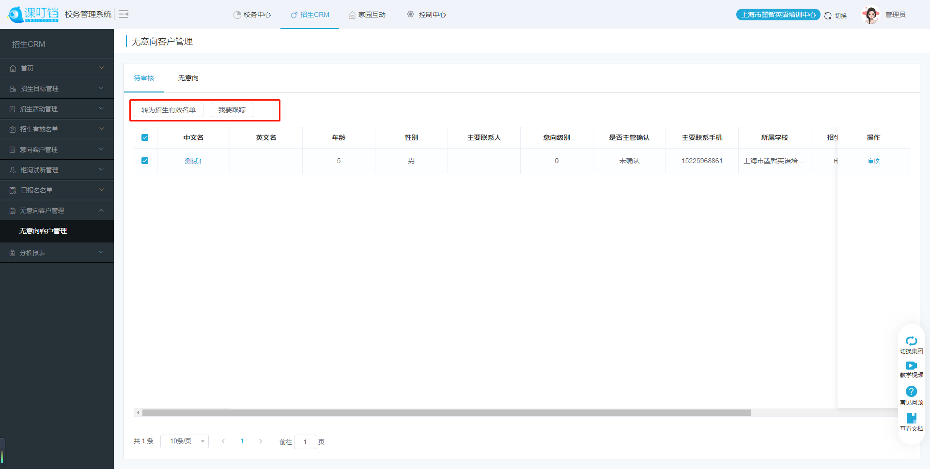This screenshot has width=930, height=469.
Task: Click the 招生目标管理 sidebar icon
Action: coord(13,89)
